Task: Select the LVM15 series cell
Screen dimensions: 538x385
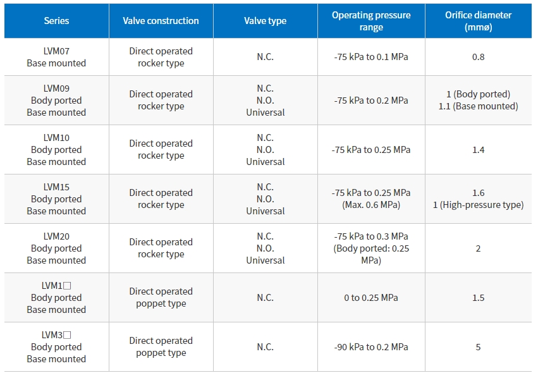Action: click(x=57, y=199)
